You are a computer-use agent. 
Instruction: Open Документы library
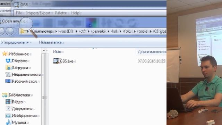(22, 109)
